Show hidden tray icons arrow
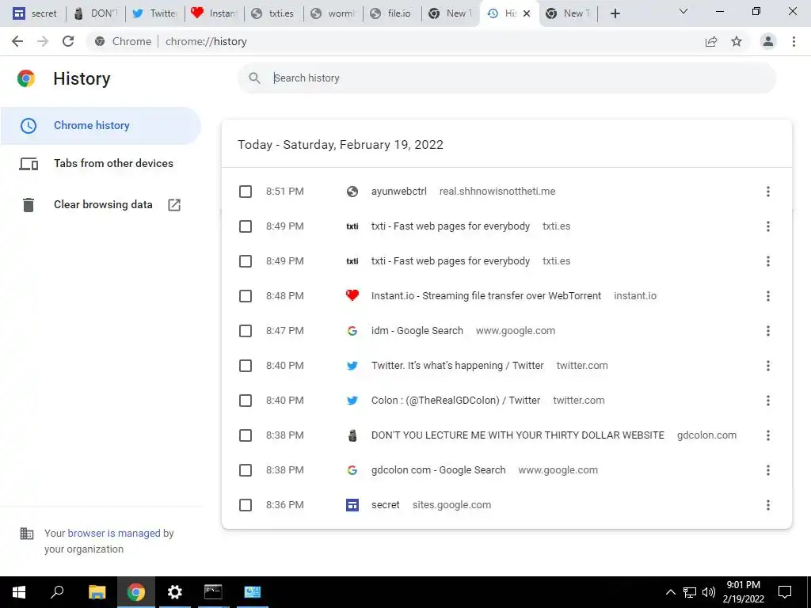811x608 pixels. (670, 592)
